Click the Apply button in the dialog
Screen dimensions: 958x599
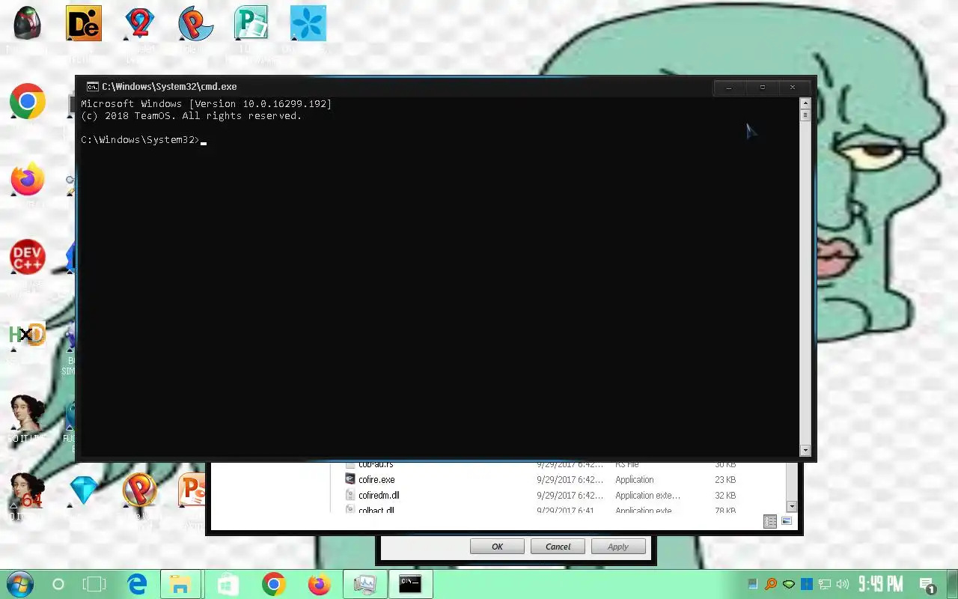[618, 547]
